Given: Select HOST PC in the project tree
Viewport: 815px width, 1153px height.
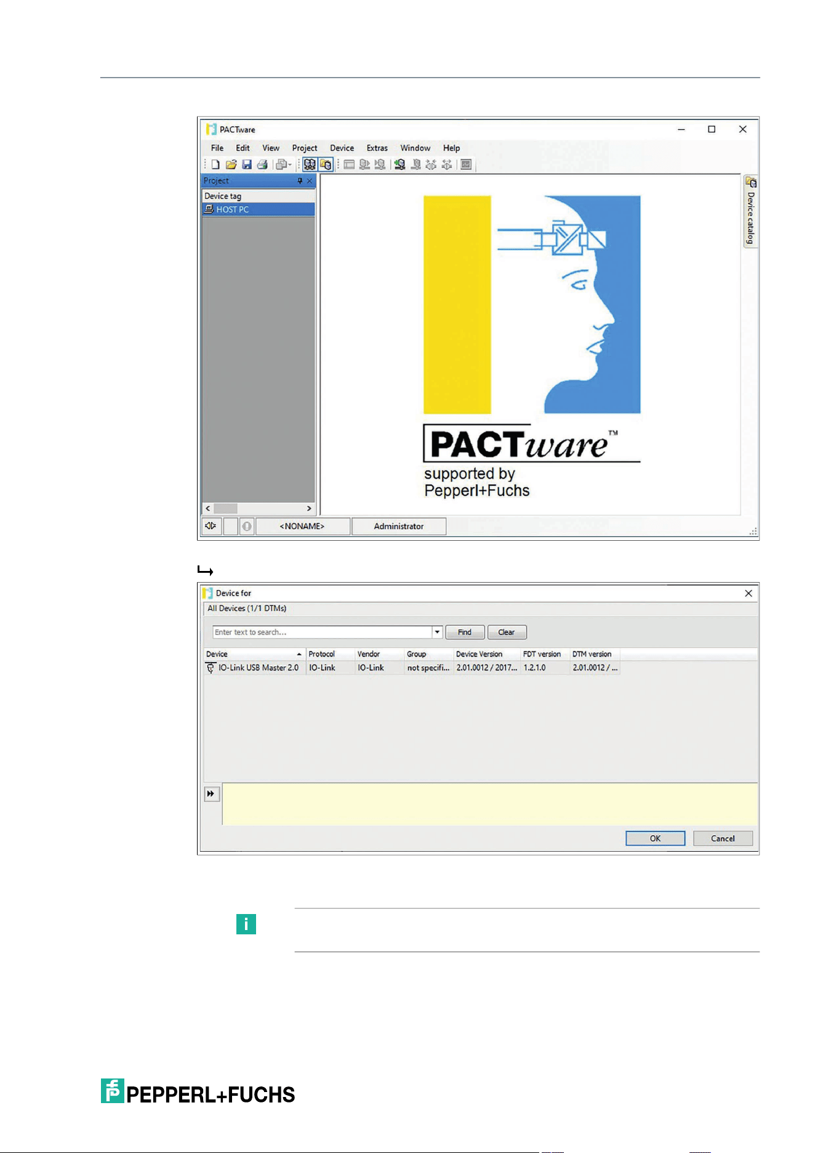Looking at the screenshot, I should point(259,209).
